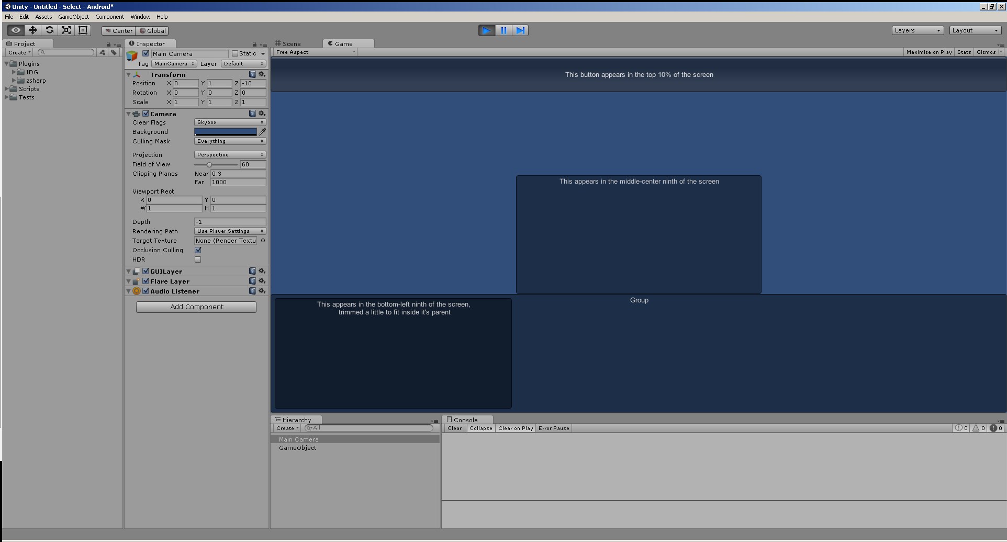This screenshot has height=542, width=1007.
Task: Disable Occlusion Culling on the Camera
Action: click(x=198, y=250)
